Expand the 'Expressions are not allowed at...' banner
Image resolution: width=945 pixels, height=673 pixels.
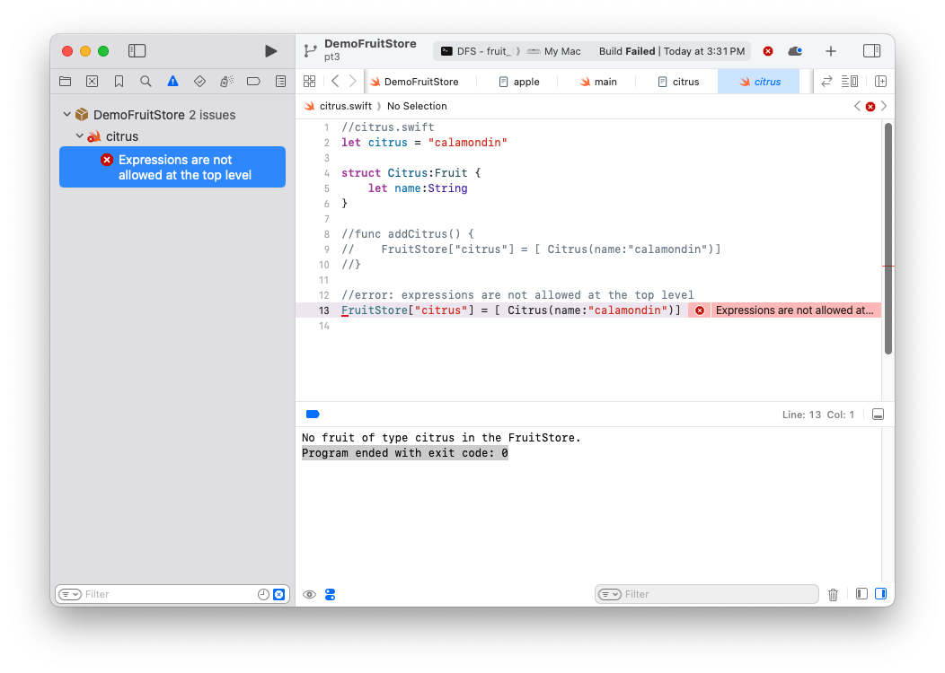click(795, 310)
